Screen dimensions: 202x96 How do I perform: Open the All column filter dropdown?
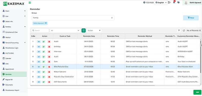65,31
